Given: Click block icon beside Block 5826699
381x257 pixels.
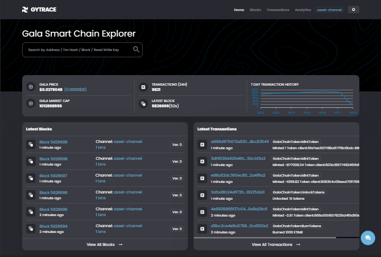Looking at the screenshot, I should (31, 144).
